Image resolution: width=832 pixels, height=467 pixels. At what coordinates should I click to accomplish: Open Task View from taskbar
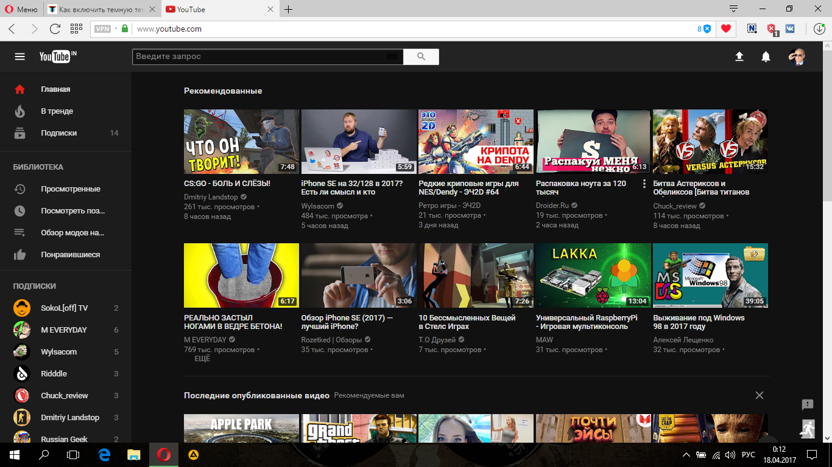point(72,455)
